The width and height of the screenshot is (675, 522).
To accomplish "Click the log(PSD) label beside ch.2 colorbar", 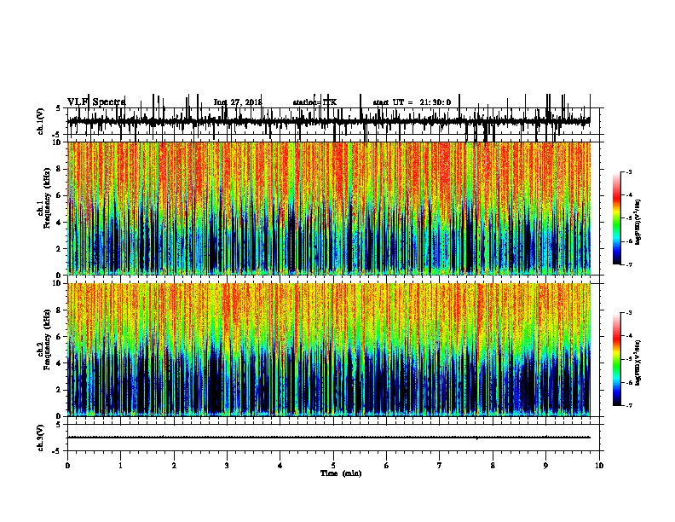I will pyautogui.click(x=638, y=362).
